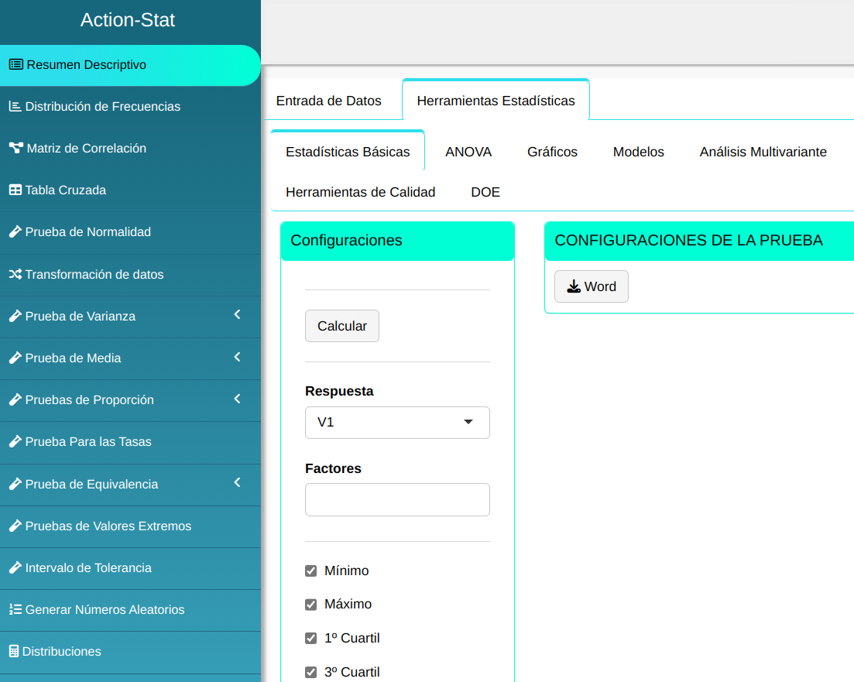Disable the 1º Cuartil checkbox
This screenshot has width=854, height=682.
pyautogui.click(x=311, y=639)
